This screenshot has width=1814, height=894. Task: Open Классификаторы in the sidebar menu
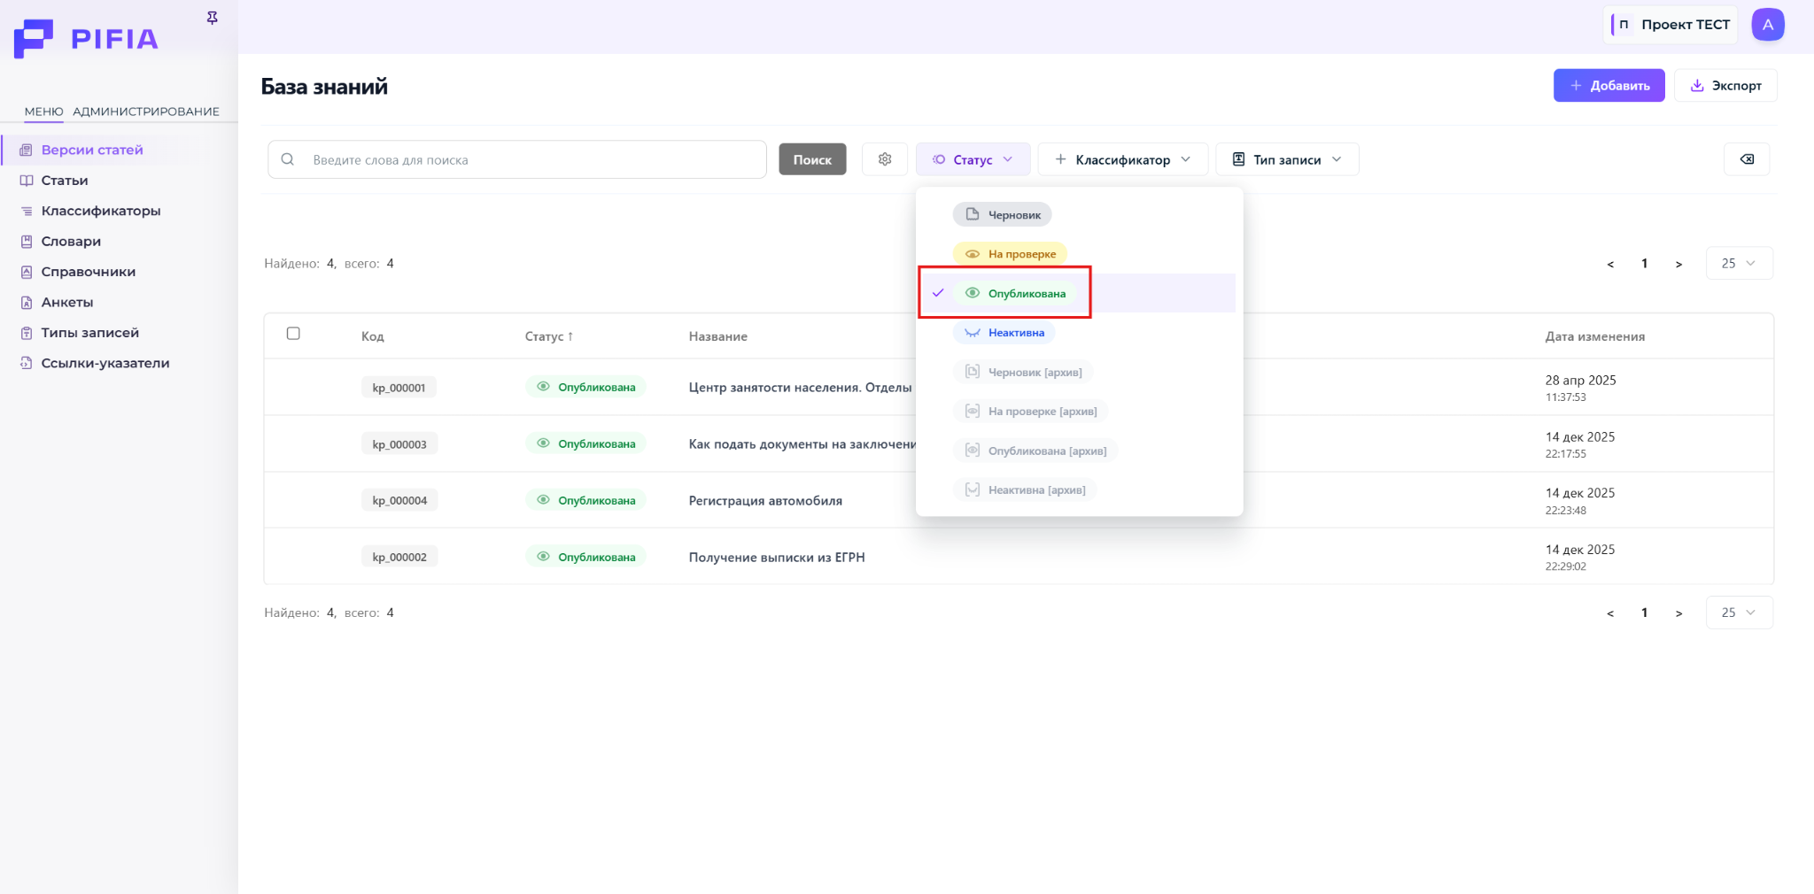[x=100, y=211]
